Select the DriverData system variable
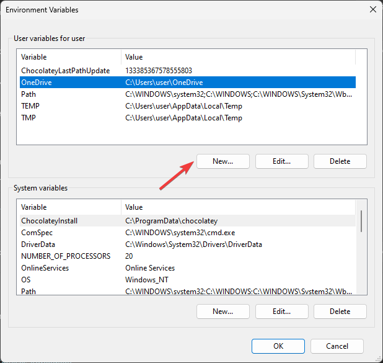 (38, 244)
